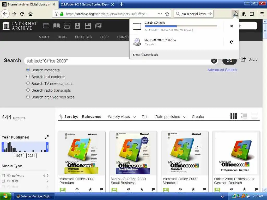This screenshot has width=267, height=200.
Task: Click left handle of year range slider
Action: (x=3, y=147)
